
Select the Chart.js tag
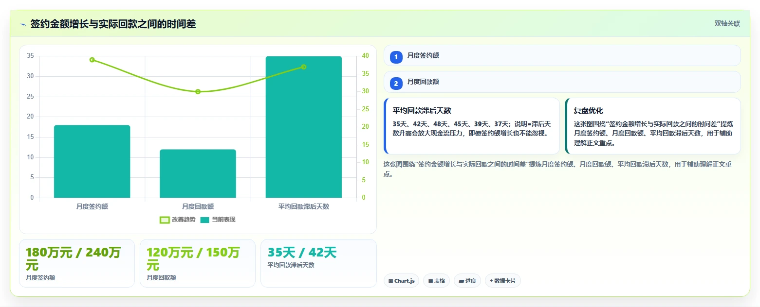401,281
